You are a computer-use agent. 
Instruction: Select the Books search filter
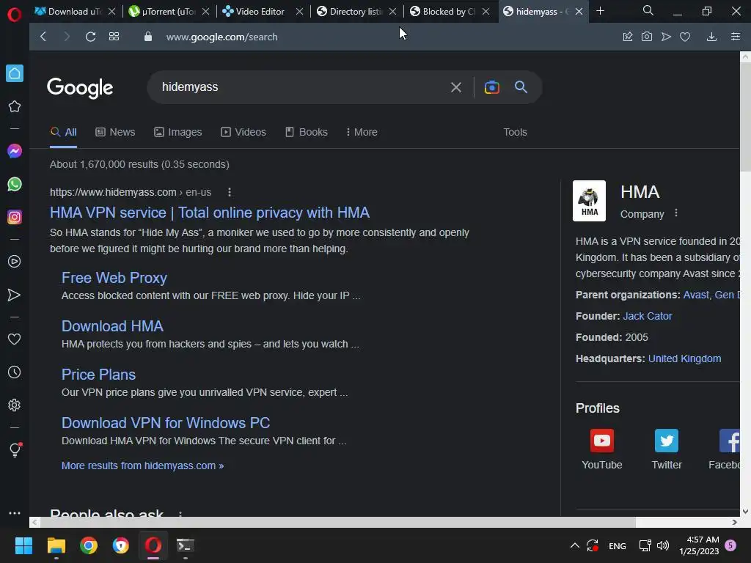point(307,132)
